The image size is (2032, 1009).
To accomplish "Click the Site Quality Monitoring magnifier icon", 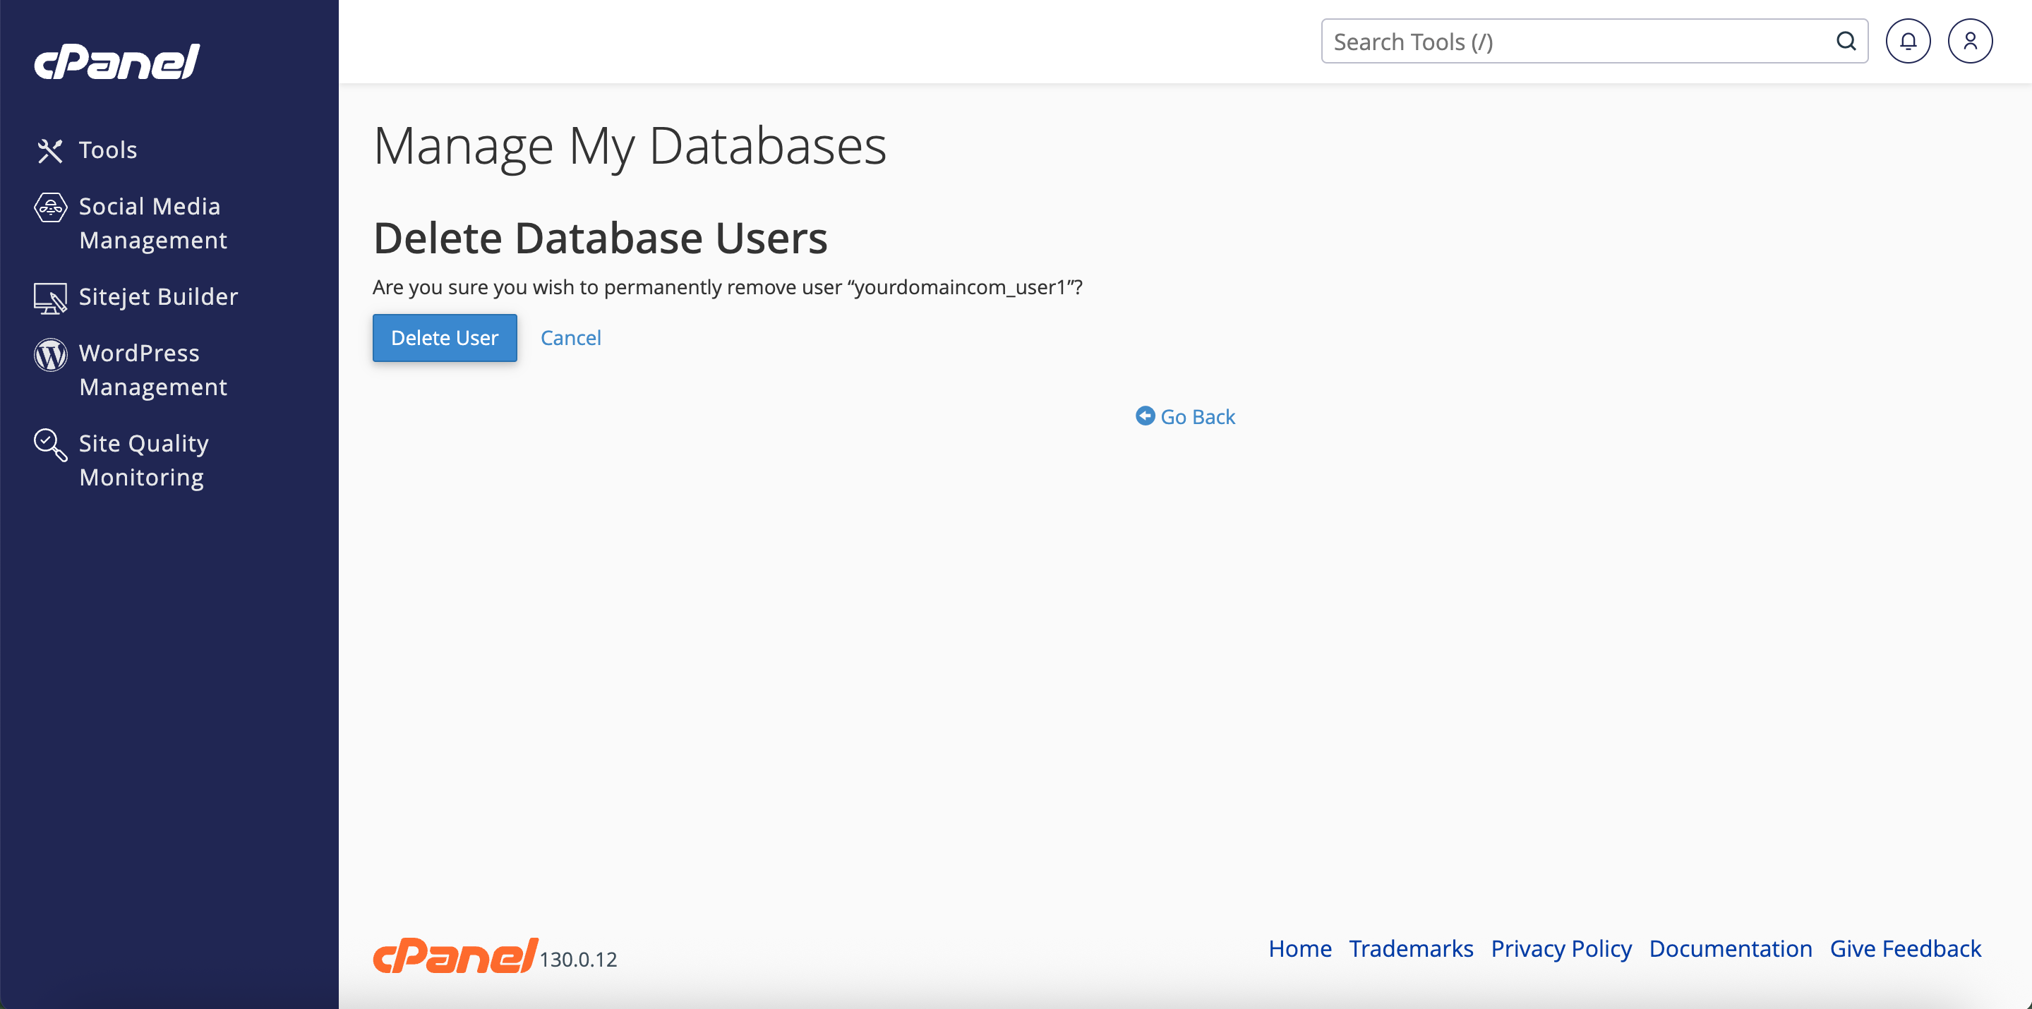I will (51, 445).
